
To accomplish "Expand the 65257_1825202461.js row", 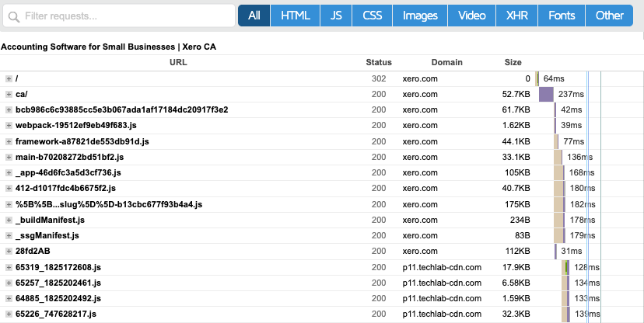I will coord(9,283).
